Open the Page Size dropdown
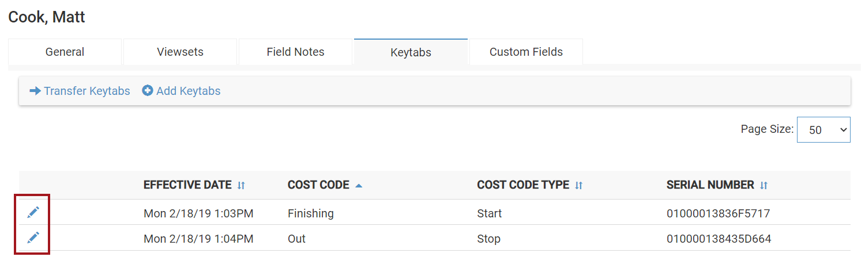This screenshot has width=865, height=272. pyautogui.click(x=823, y=130)
